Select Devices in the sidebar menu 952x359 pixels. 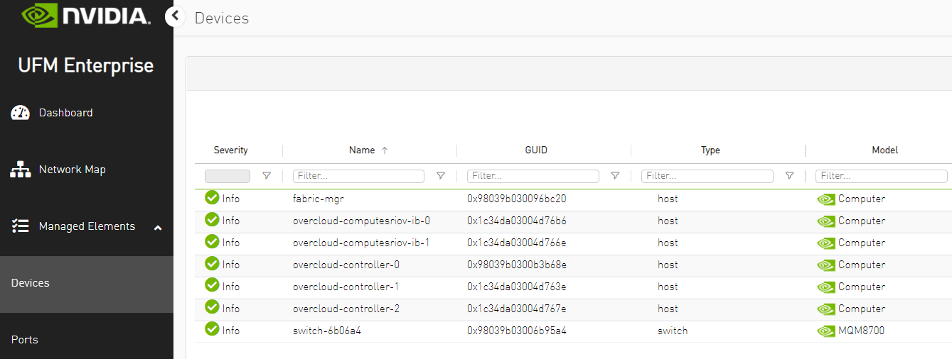coord(31,283)
